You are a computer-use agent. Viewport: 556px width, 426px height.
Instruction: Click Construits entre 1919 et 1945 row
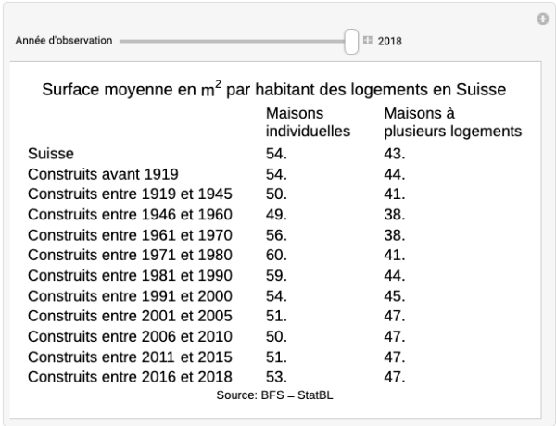pyautogui.click(x=130, y=194)
